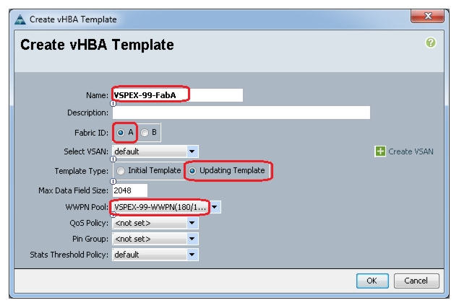
Task: Click into the Description input field
Action: (x=241, y=113)
